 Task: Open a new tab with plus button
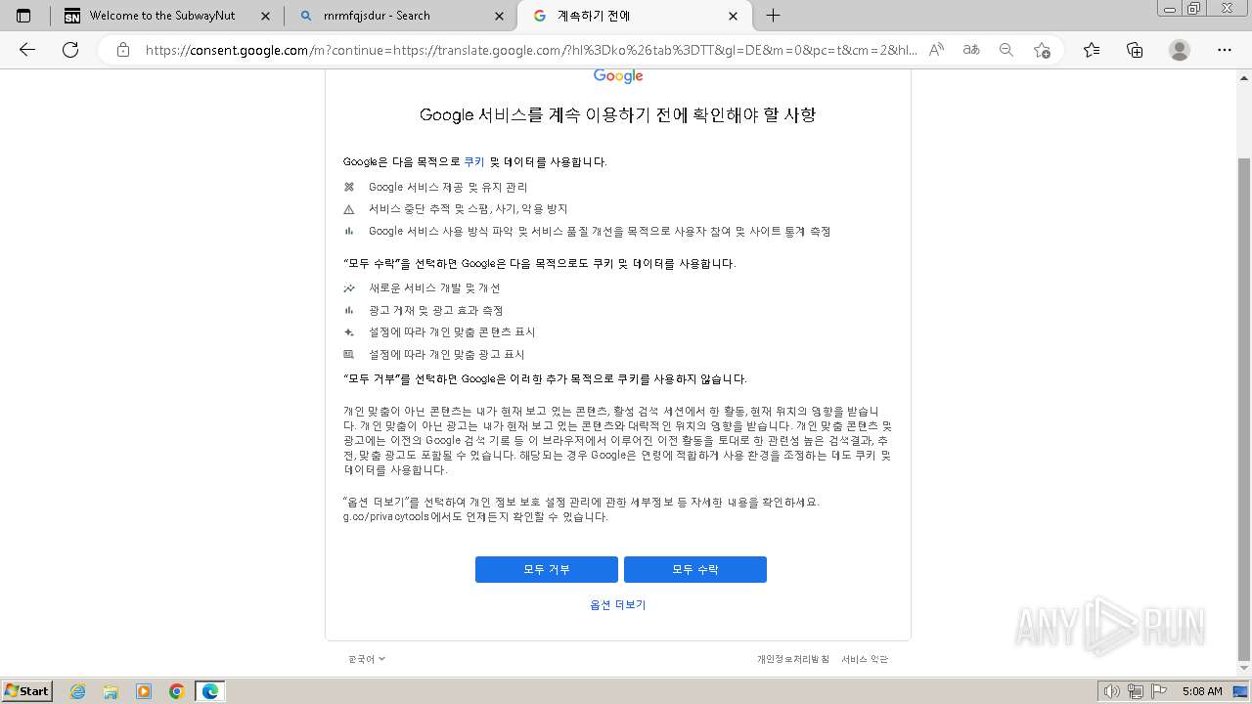(773, 16)
